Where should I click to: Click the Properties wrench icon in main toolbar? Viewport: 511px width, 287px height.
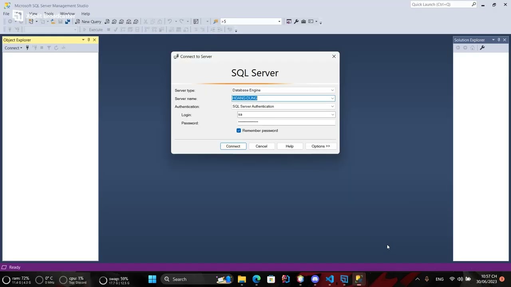coord(296,22)
